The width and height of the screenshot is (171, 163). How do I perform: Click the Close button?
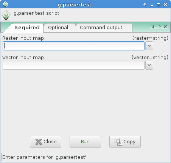(x=45, y=142)
